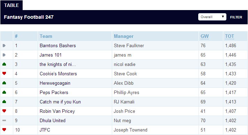Open the Barntons Bashers team entry
The image size is (248, 135).
(58, 46)
